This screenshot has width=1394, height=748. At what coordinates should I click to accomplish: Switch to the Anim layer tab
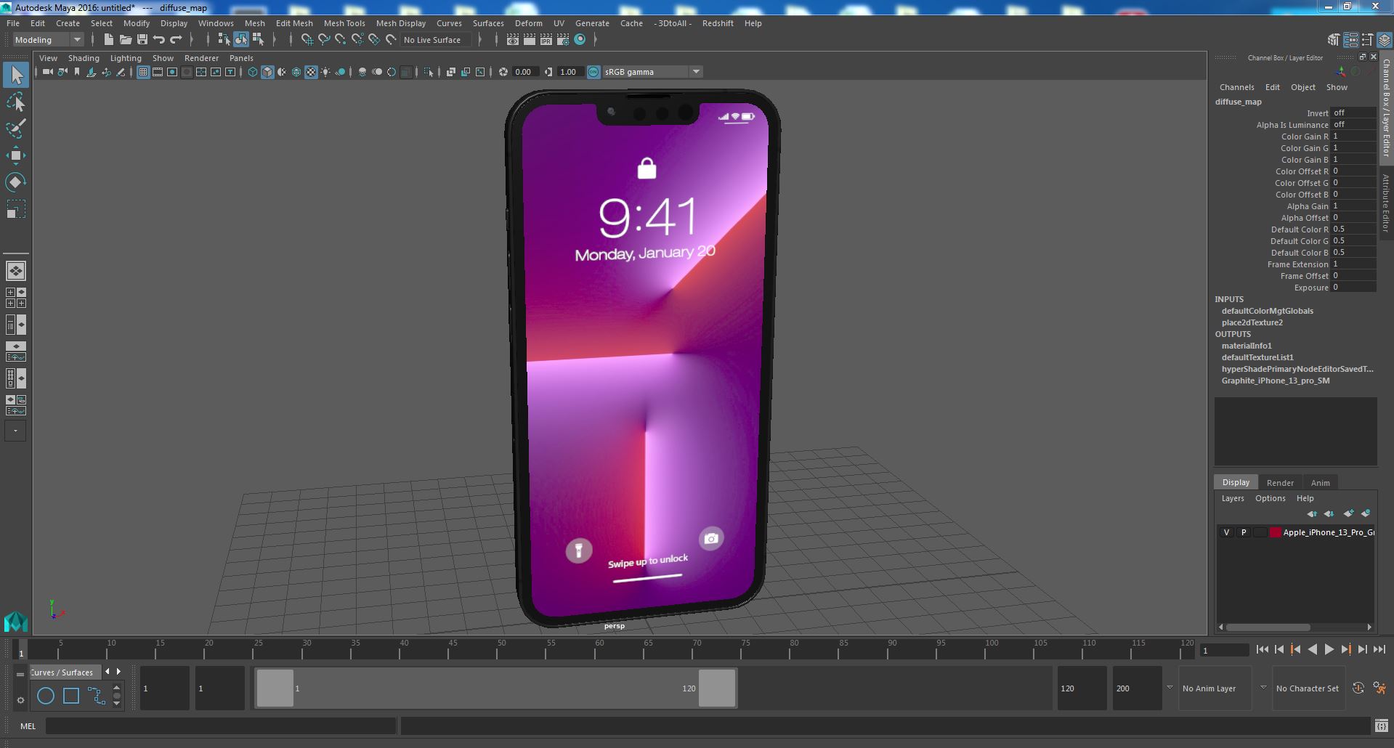tap(1320, 483)
